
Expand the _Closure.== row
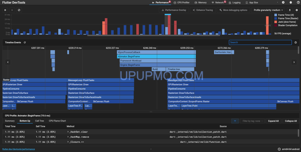click(x=68, y=142)
